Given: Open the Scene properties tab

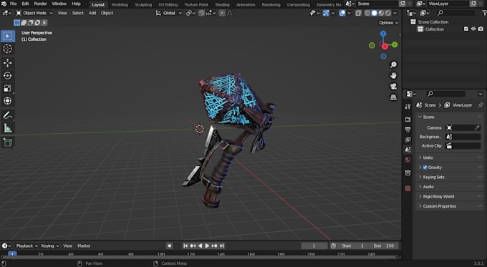Looking at the screenshot, I should coord(408,150).
